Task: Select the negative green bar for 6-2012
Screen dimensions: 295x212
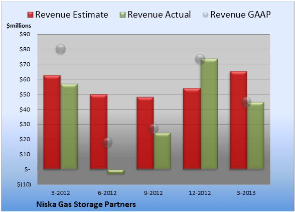Action: 116,171
